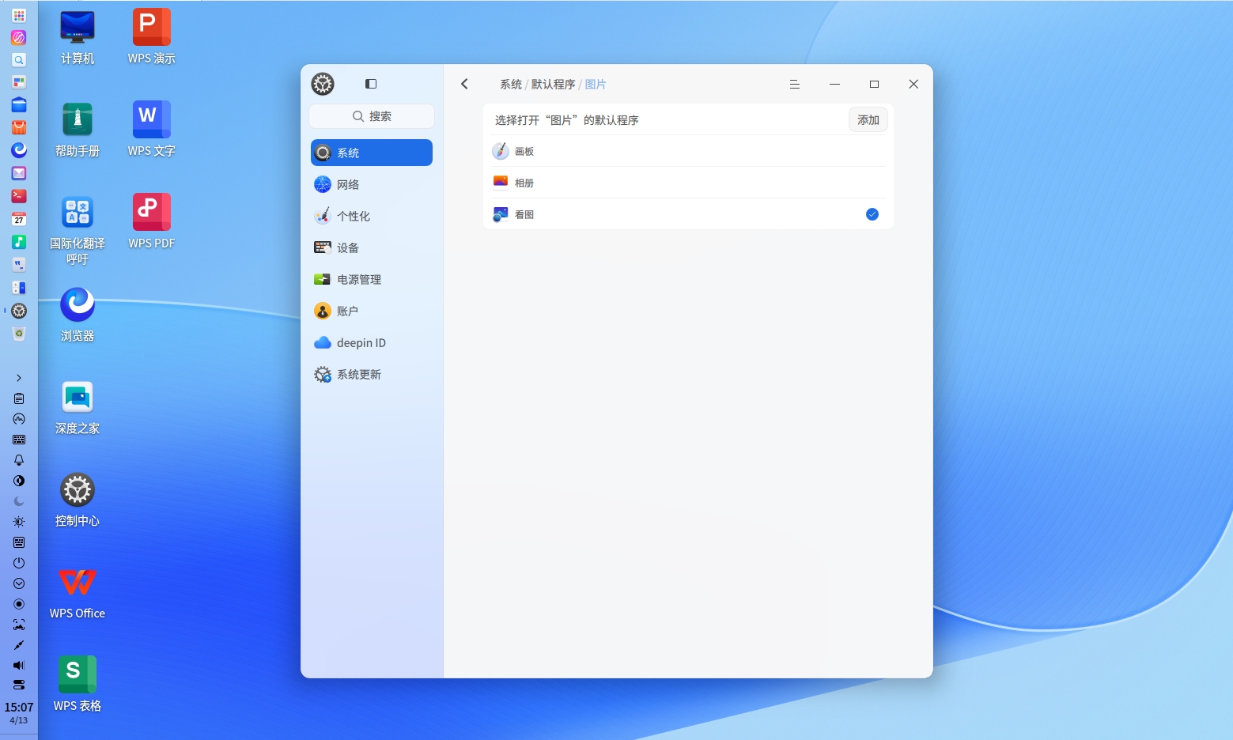This screenshot has width=1233, height=740.
Task: Click the power icon in the dock tray
Action: point(19,563)
